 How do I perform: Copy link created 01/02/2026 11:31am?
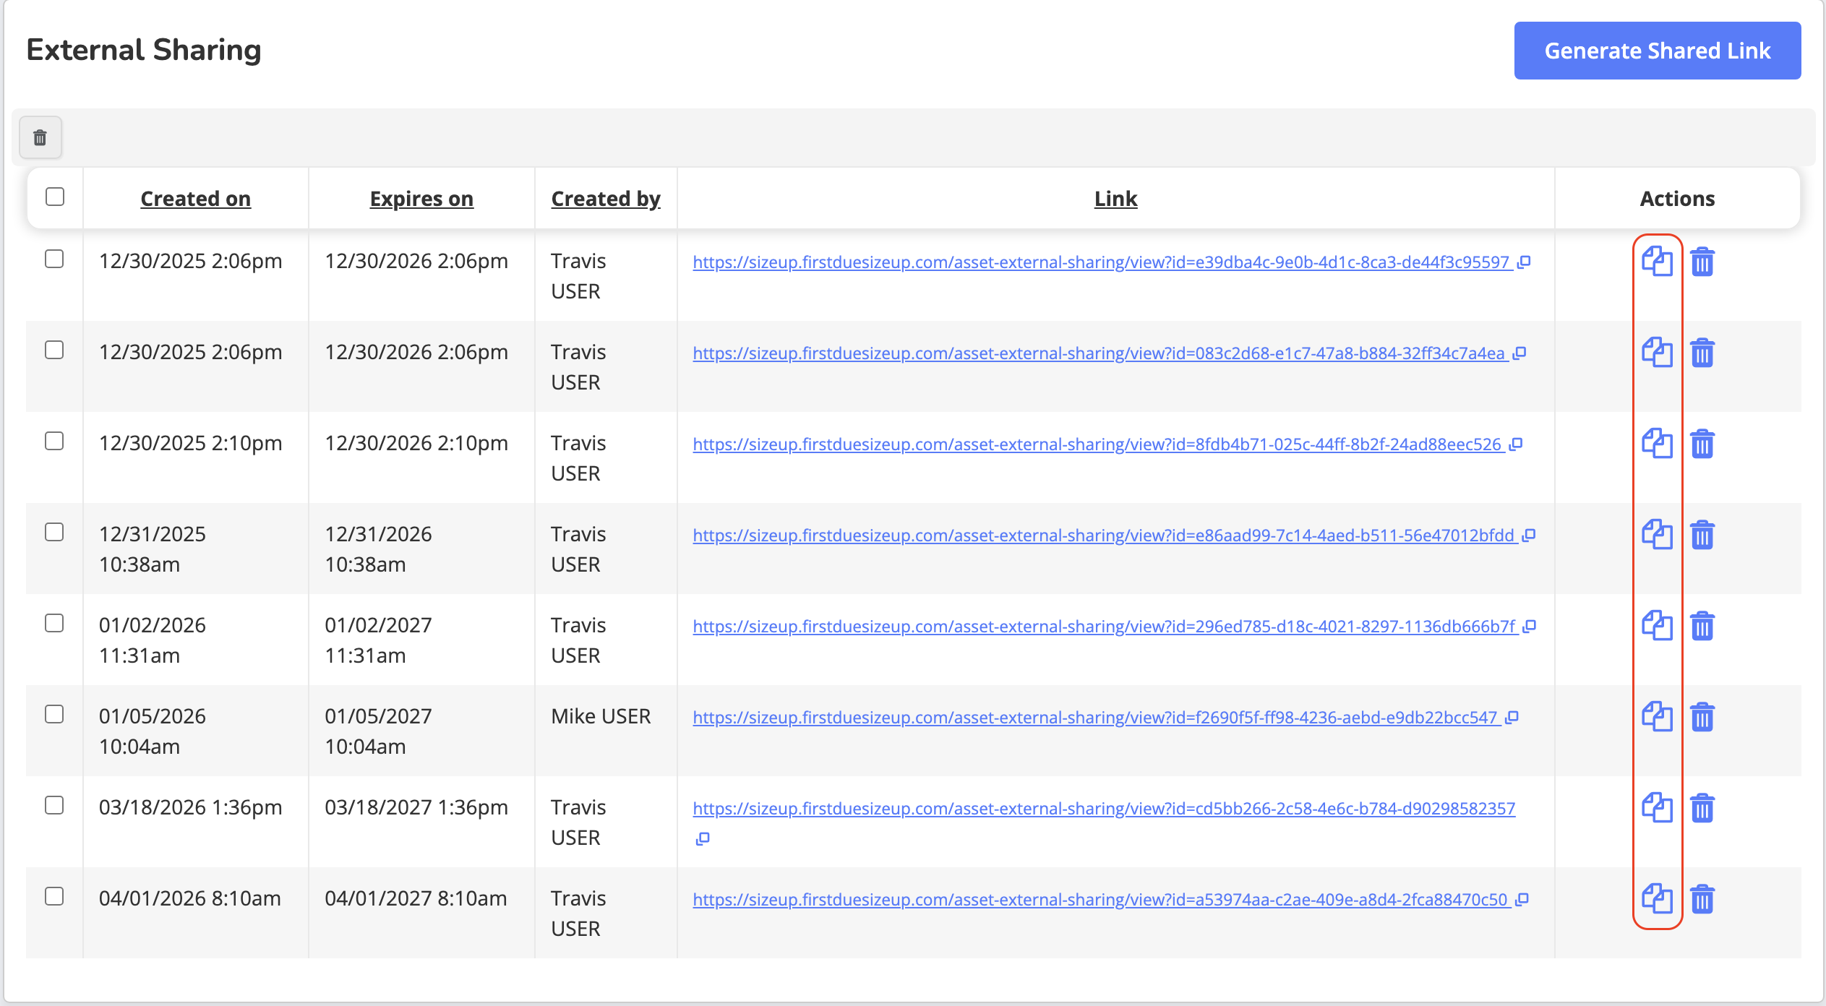point(1657,626)
